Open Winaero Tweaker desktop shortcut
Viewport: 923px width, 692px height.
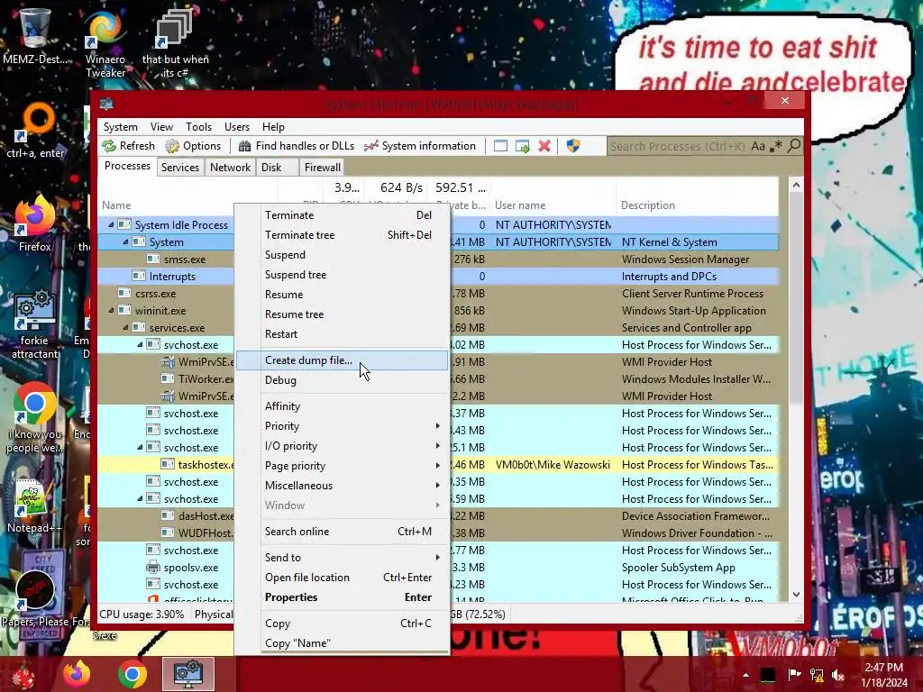pyautogui.click(x=105, y=44)
